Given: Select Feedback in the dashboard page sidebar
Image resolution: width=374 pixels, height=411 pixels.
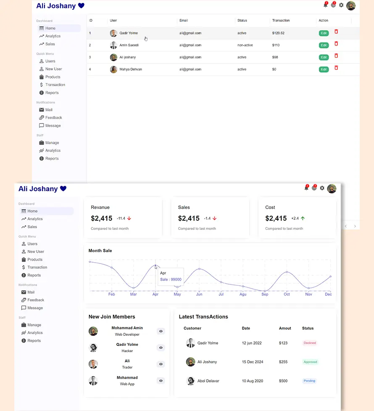Looking at the screenshot, I should (36, 300).
